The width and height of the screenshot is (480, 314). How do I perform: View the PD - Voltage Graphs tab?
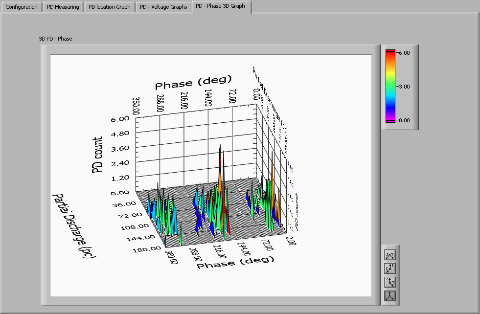point(163,7)
